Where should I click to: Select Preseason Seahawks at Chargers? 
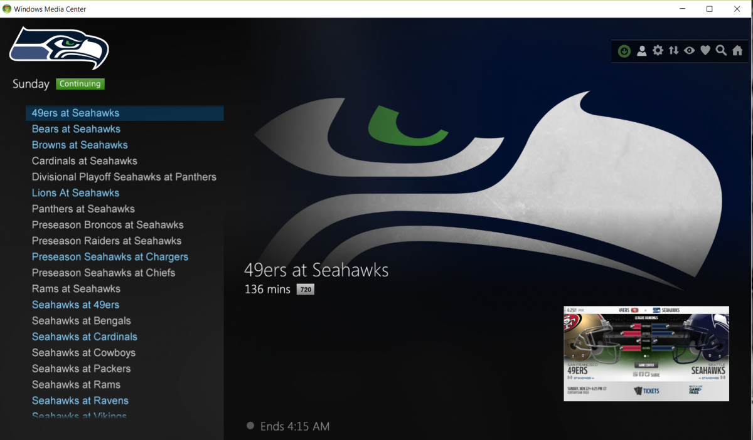[110, 257]
